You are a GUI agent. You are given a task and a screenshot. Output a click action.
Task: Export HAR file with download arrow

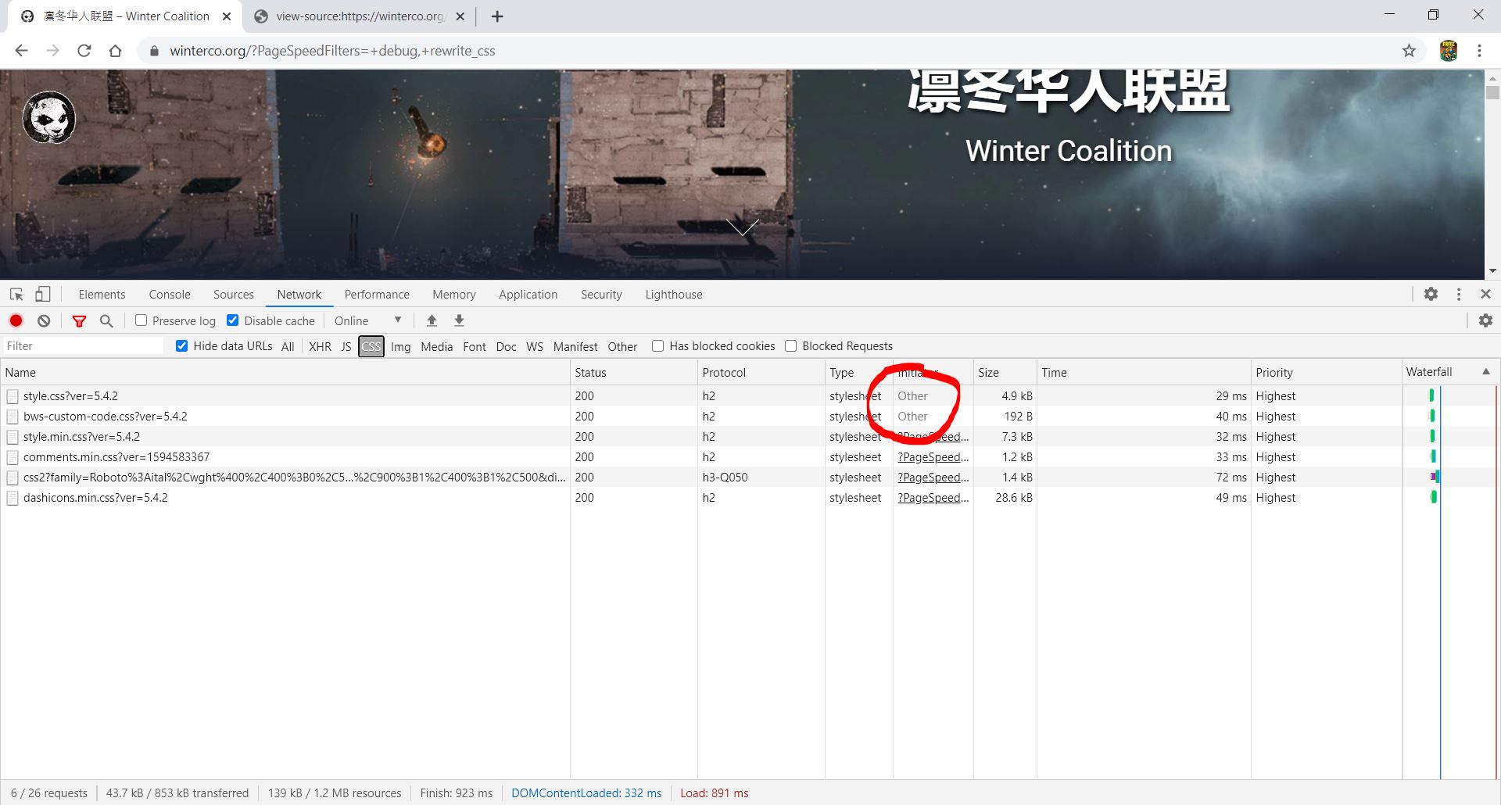click(460, 320)
